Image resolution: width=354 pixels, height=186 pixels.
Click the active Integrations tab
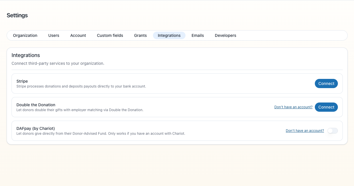point(169,35)
